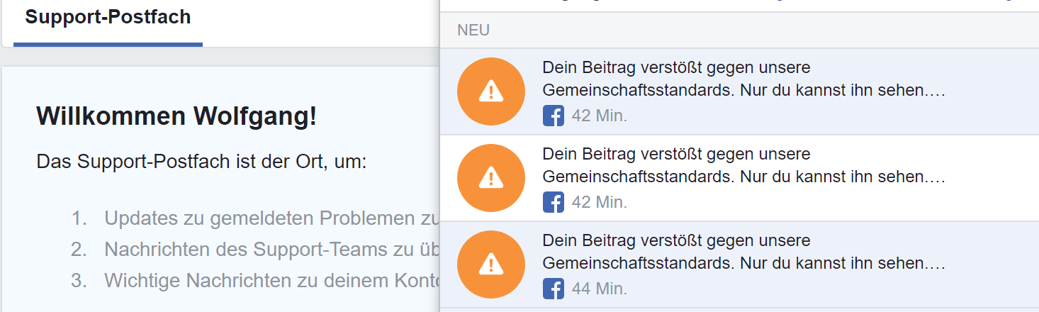This screenshot has width=1039, height=312.
Task: Click the third orange warning icon
Action: 491,264
